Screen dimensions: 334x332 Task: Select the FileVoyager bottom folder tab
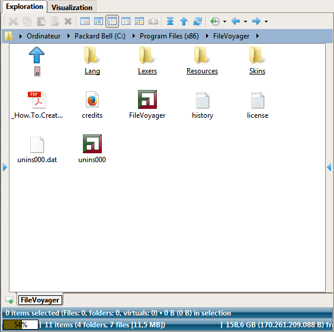pyautogui.click(x=40, y=300)
